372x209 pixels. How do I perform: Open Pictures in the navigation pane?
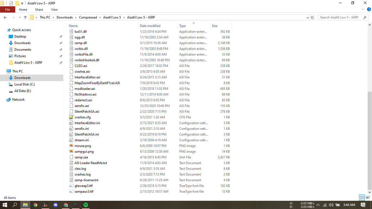[20, 56]
